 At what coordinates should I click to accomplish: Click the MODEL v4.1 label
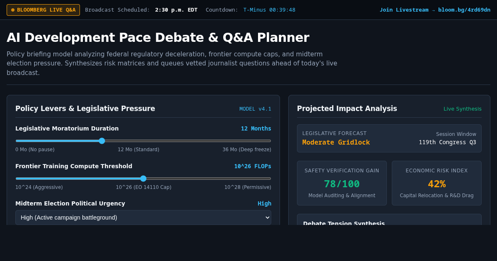pos(255,109)
